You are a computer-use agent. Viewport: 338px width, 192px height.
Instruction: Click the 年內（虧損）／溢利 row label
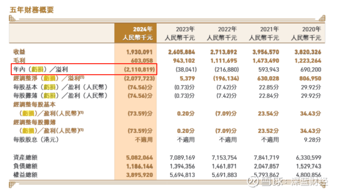pos(40,69)
